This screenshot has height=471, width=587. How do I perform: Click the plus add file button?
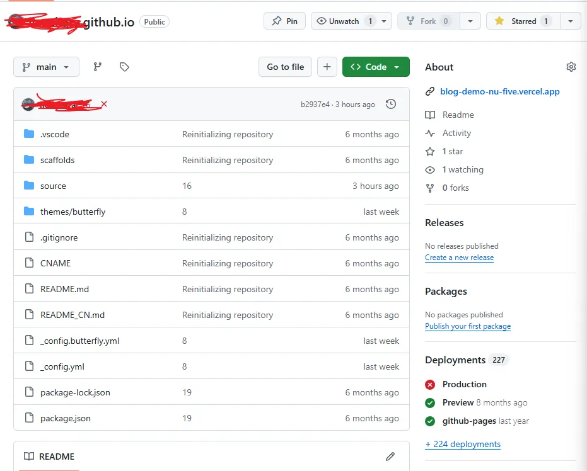point(327,67)
